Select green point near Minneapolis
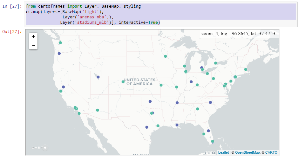The image size is (299, 160). pos(165,56)
